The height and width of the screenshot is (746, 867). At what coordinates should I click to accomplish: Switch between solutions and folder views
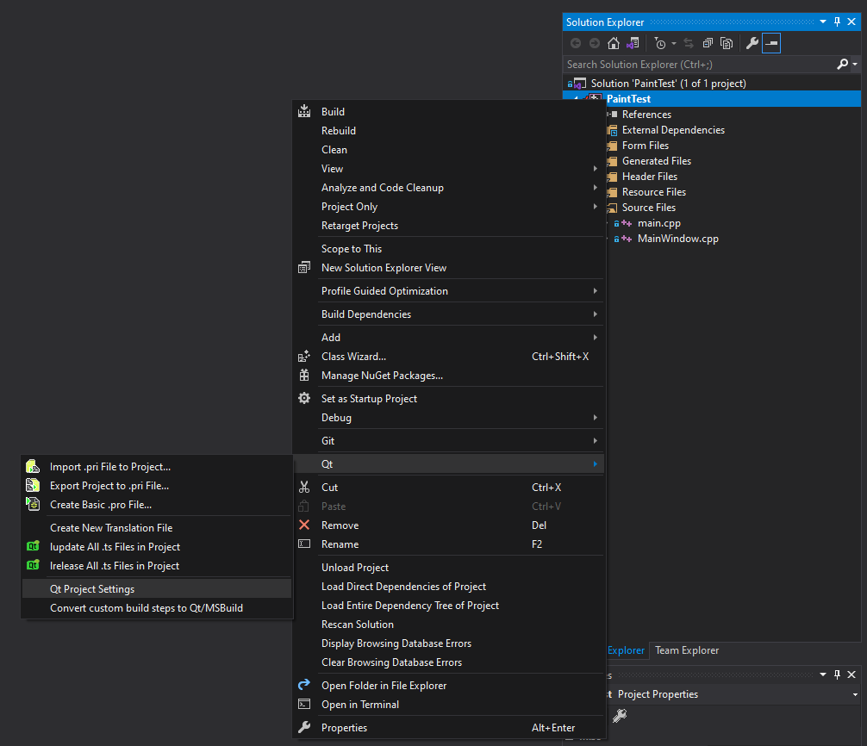click(633, 43)
